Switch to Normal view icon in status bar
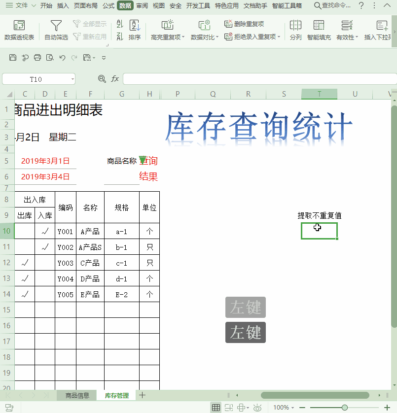The height and width of the screenshot is (413, 397). tap(216, 408)
